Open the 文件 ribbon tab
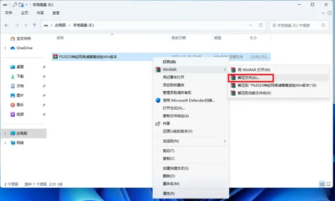 tap(9, 13)
